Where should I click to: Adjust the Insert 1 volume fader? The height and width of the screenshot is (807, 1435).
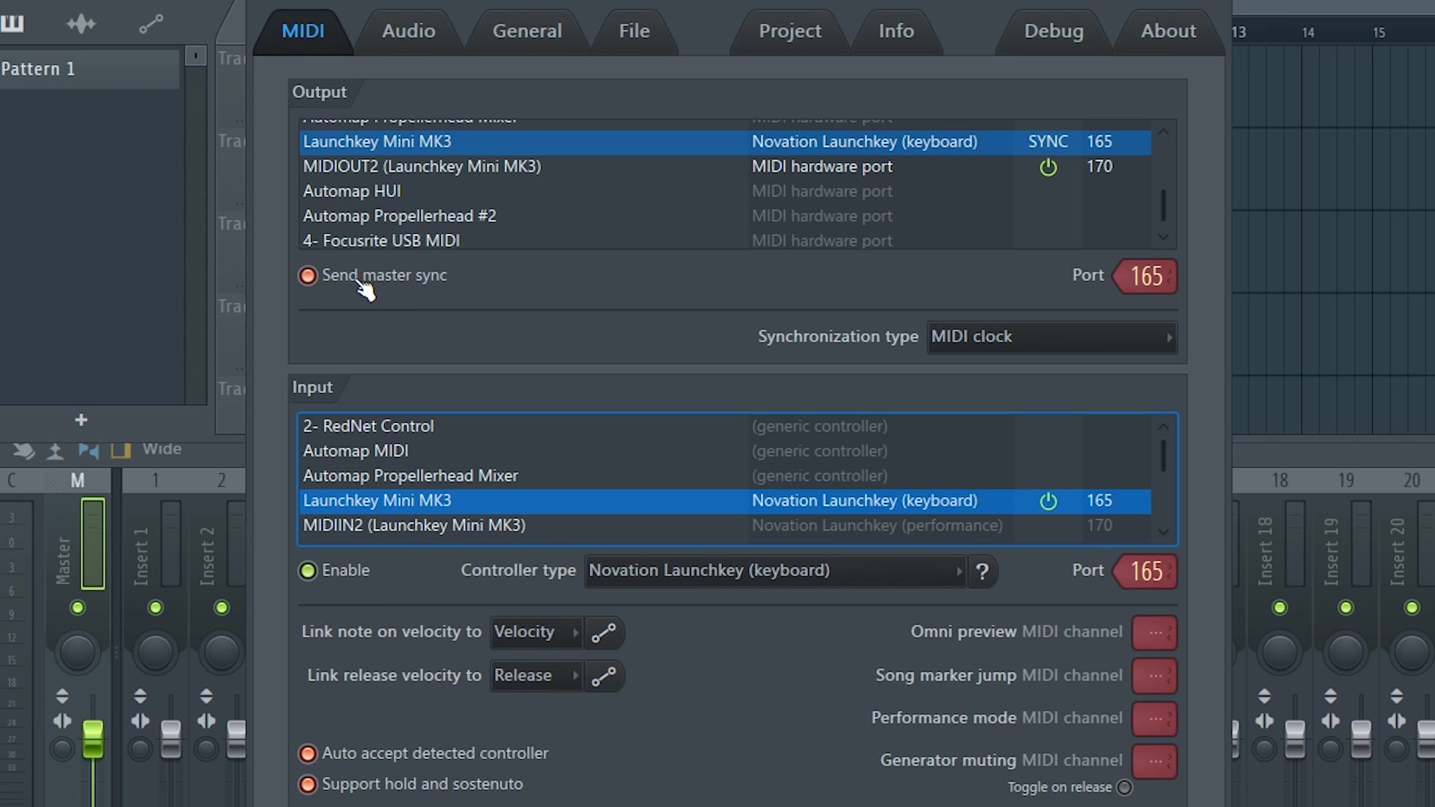[x=171, y=739]
